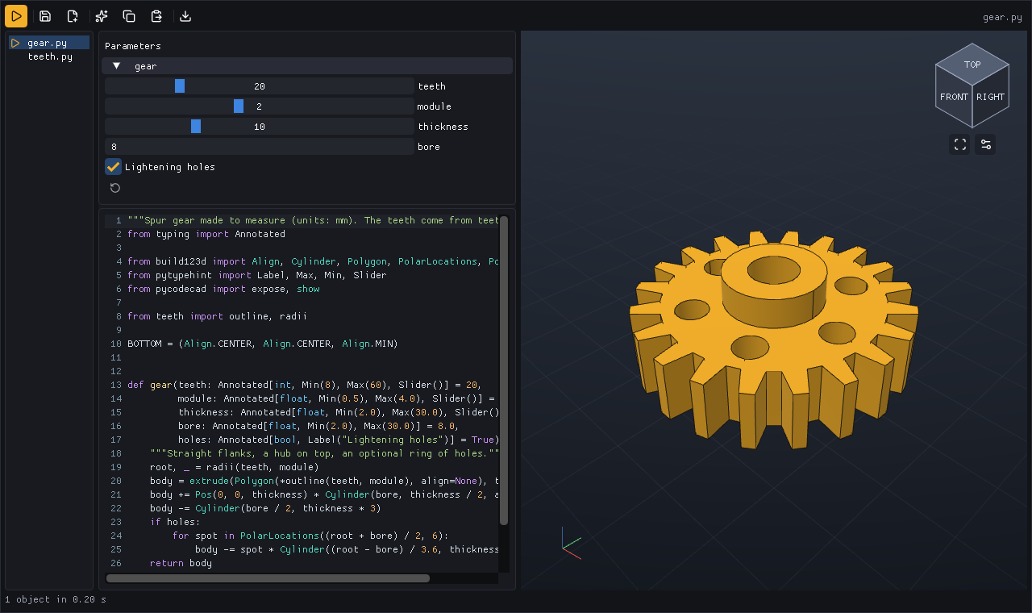Click the teeth slider handle
The image size is (1032, 613).
[180, 86]
